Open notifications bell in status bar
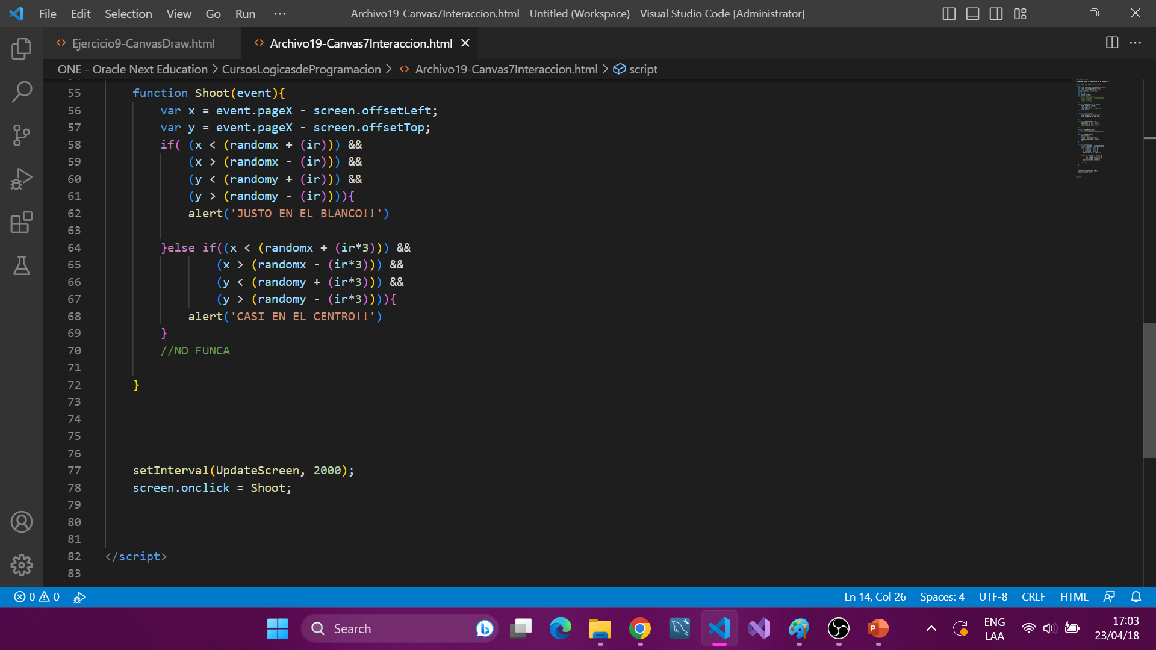This screenshot has height=650, width=1156. (1136, 597)
